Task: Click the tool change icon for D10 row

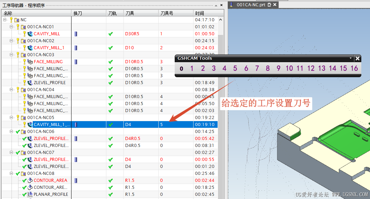Action: coord(76,48)
